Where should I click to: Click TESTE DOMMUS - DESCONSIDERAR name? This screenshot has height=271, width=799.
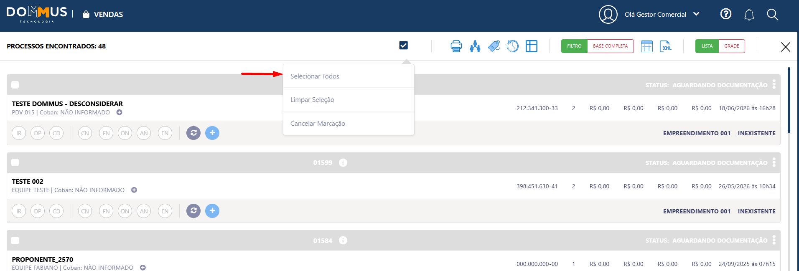point(67,104)
